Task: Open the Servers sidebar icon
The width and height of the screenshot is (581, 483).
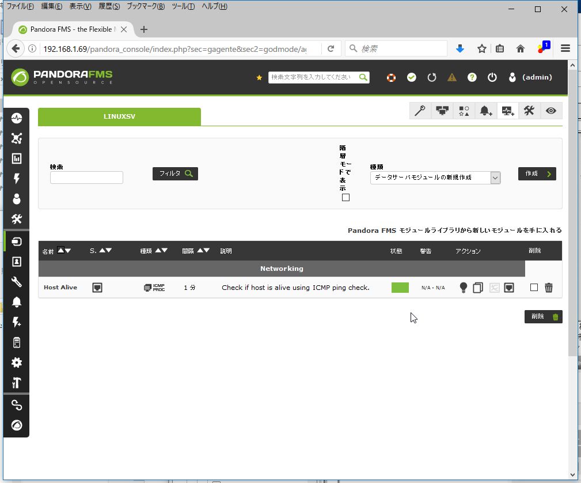Action: pyautogui.click(x=16, y=342)
